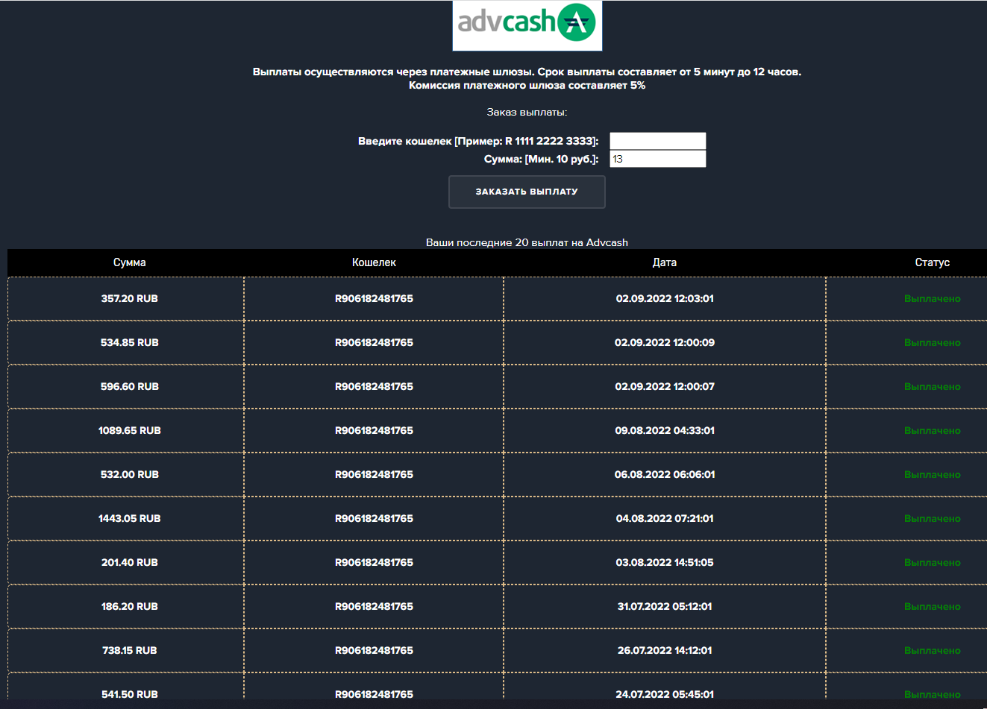The image size is (987, 709).
Task: Click the date 02.09.2022 12:03:01
Action: pos(665,298)
